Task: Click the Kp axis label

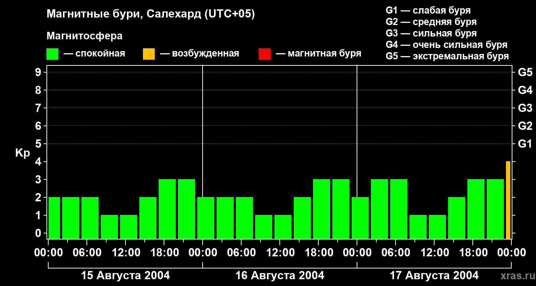Action: pyautogui.click(x=23, y=153)
